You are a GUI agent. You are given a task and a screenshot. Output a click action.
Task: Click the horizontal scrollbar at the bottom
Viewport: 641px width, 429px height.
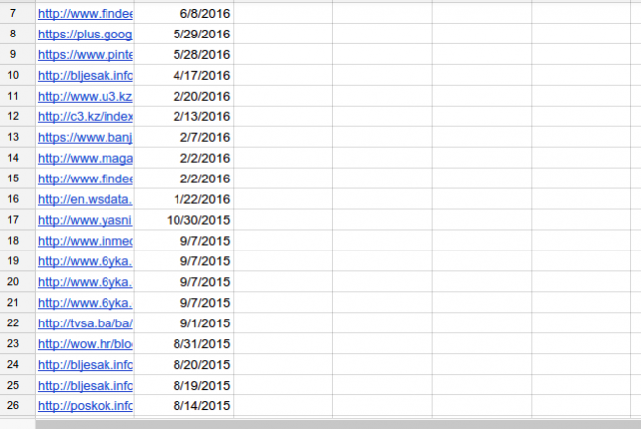[335, 424]
